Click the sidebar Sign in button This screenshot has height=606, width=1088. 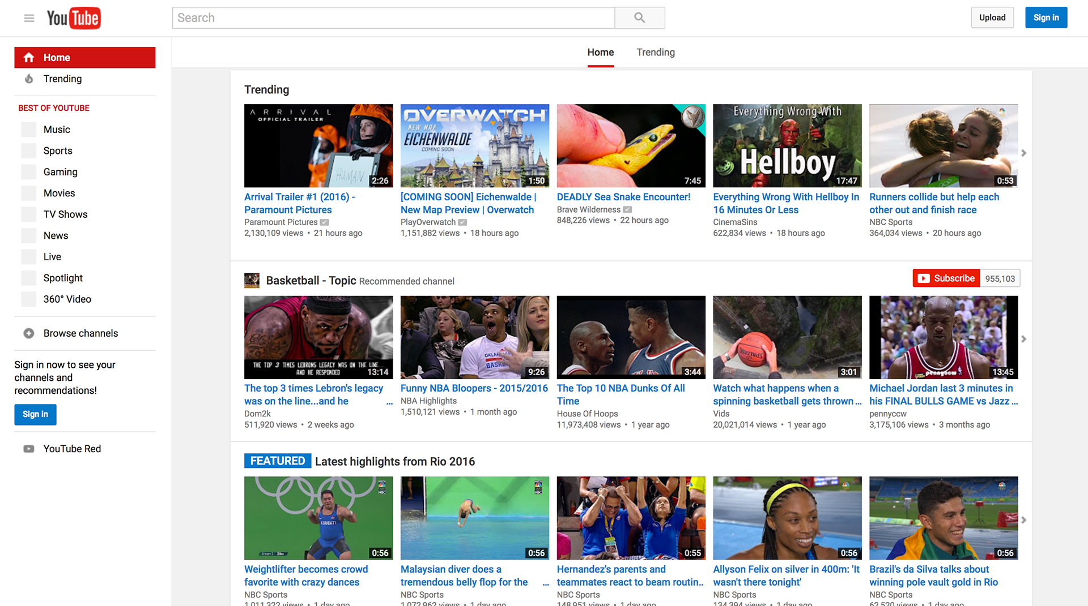[35, 414]
